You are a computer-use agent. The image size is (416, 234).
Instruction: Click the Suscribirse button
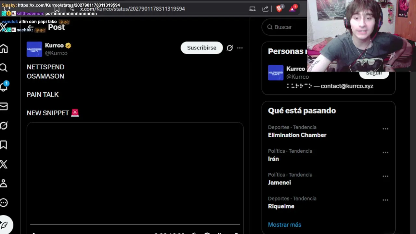[x=201, y=48]
